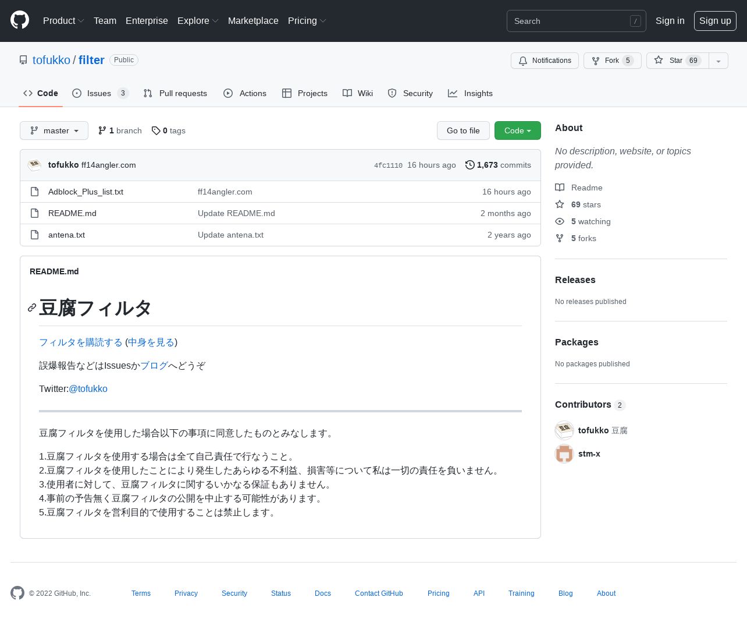View 5 watching link
Image resolution: width=747 pixels, height=629 pixels.
583,221
